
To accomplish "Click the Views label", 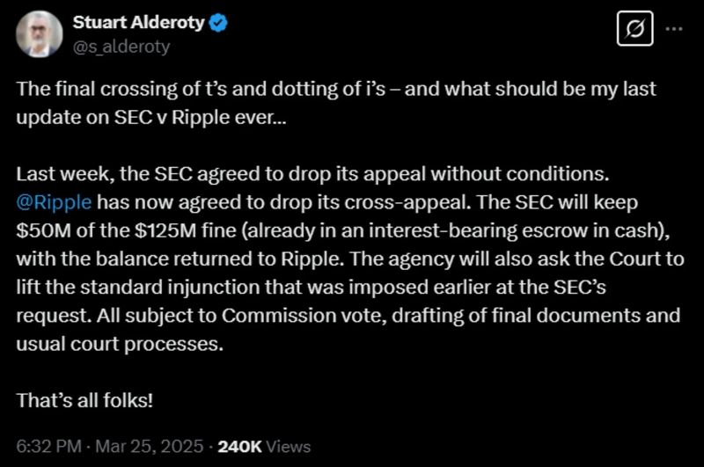I will click(289, 447).
